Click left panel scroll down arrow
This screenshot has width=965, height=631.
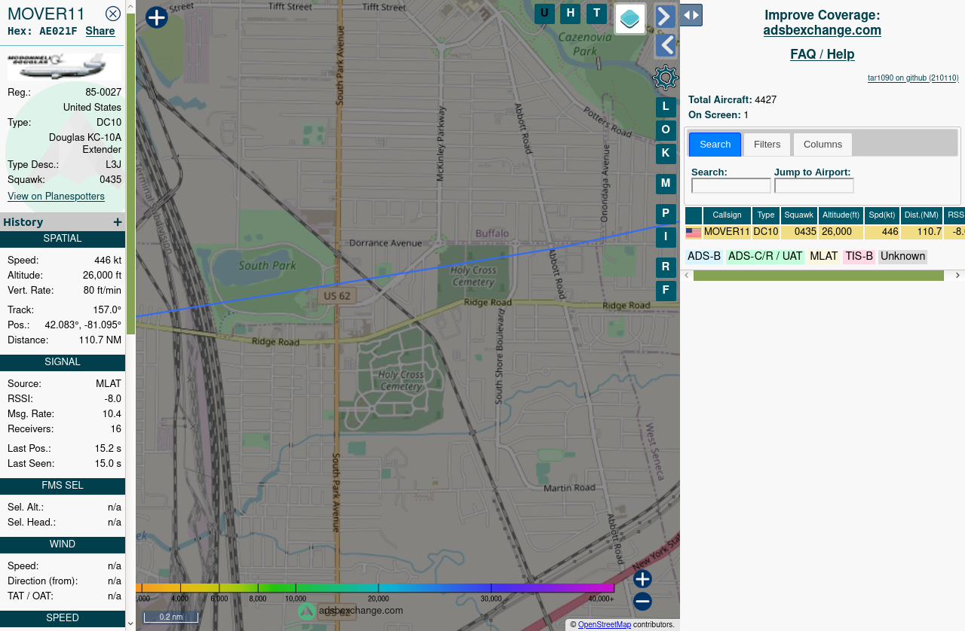tap(130, 623)
